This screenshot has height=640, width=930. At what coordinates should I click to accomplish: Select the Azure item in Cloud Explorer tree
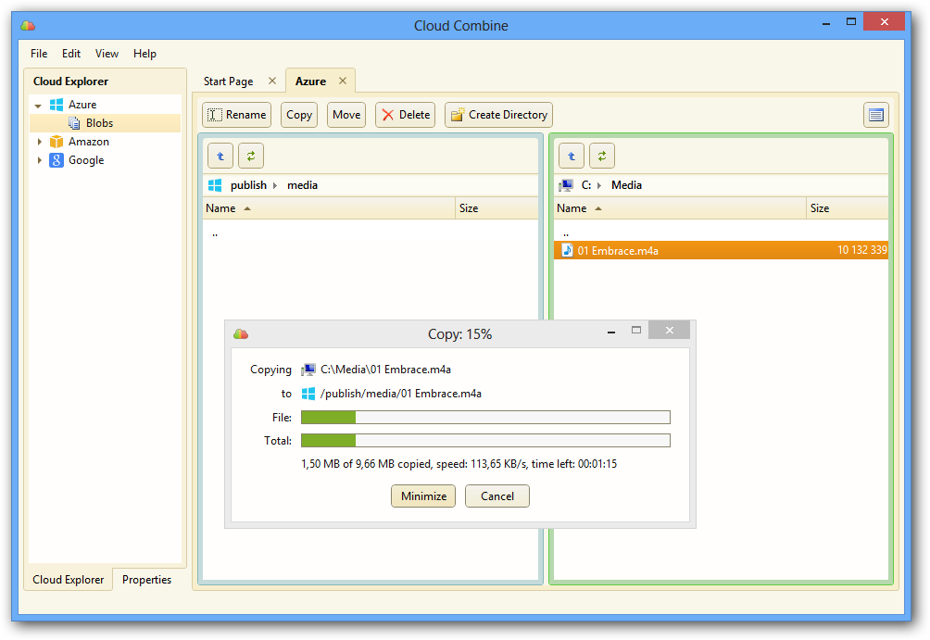pos(82,105)
